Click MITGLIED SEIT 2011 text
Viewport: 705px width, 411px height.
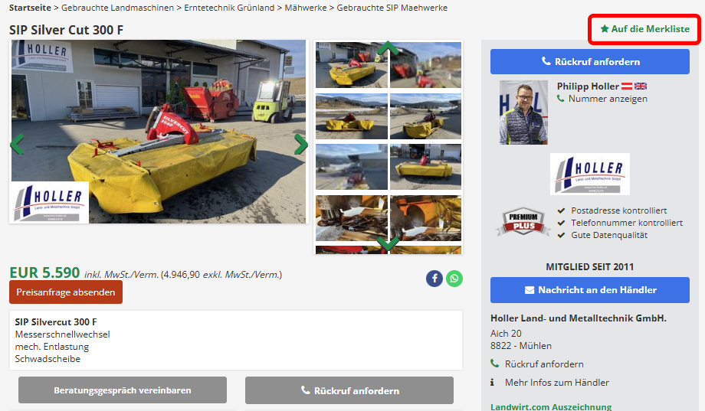tap(589, 267)
